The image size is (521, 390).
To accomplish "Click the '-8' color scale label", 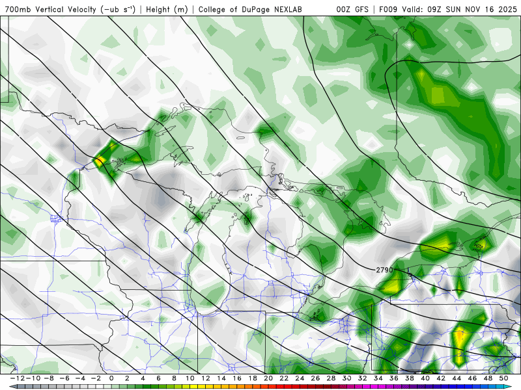I will tap(48, 378).
